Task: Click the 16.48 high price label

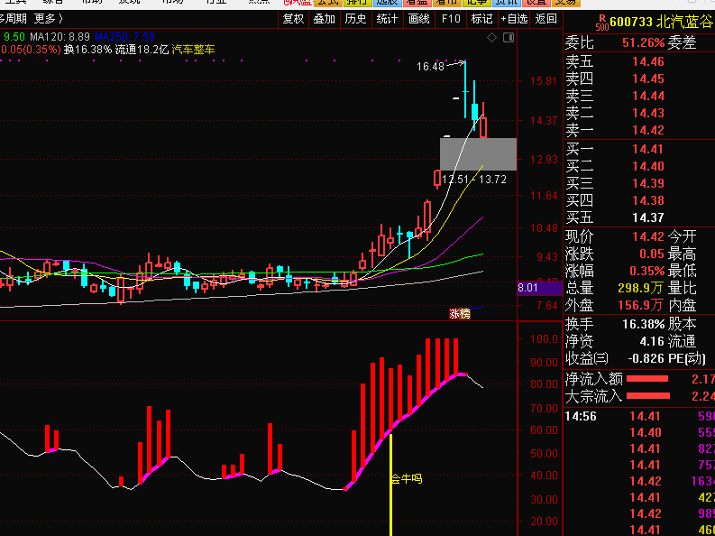Action: click(430, 67)
